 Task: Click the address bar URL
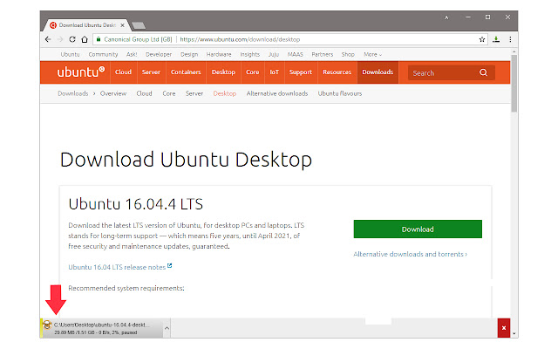240,39
